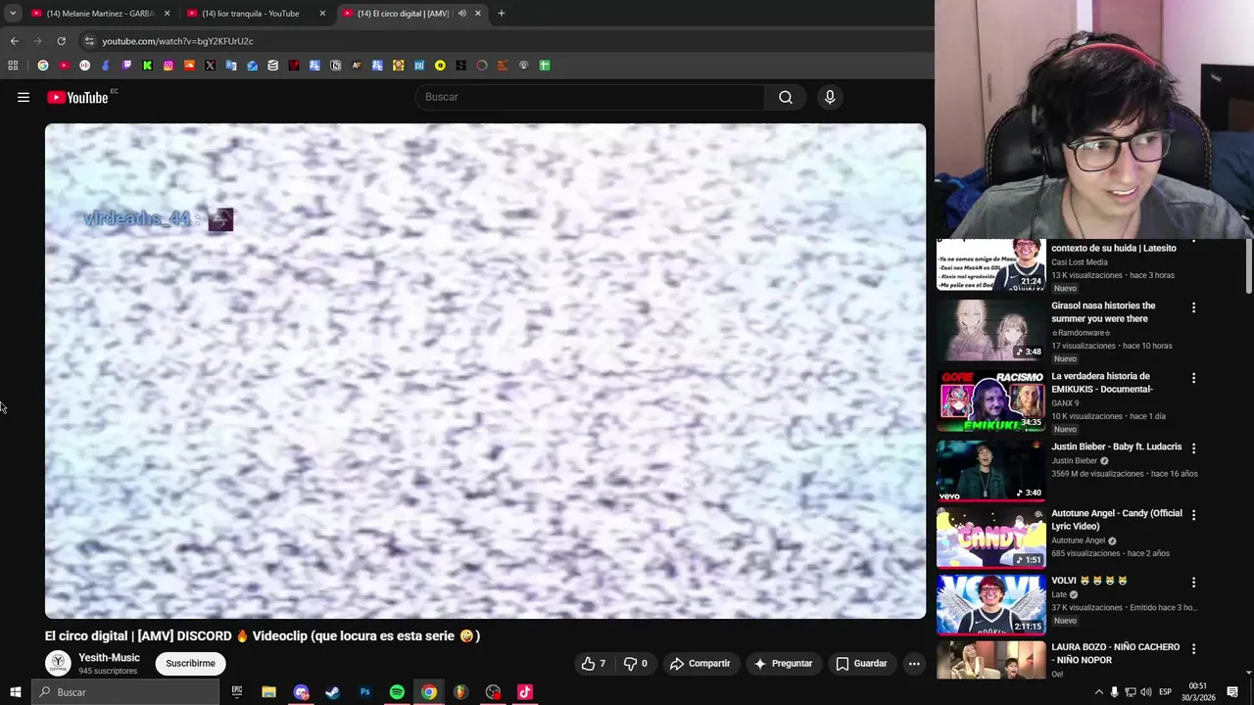
Task: Save the video with the Guardar button
Action: pos(861,663)
